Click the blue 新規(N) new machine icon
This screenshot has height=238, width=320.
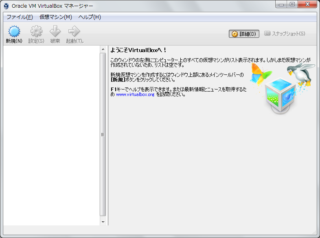[14, 31]
